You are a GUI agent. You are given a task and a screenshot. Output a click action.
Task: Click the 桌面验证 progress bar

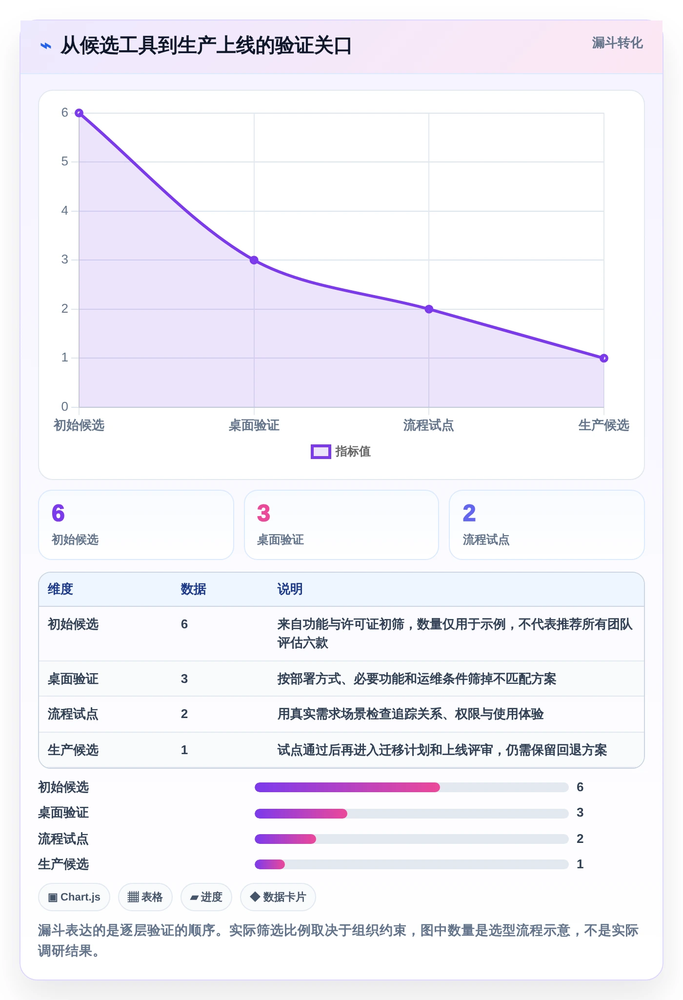(412, 814)
